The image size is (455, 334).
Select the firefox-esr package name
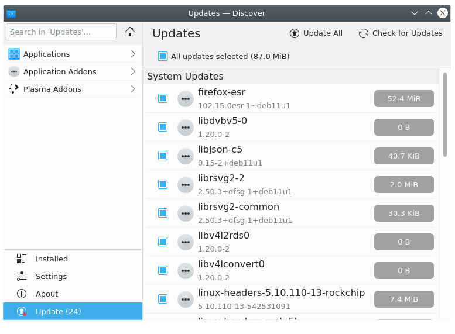tap(221, 92)
